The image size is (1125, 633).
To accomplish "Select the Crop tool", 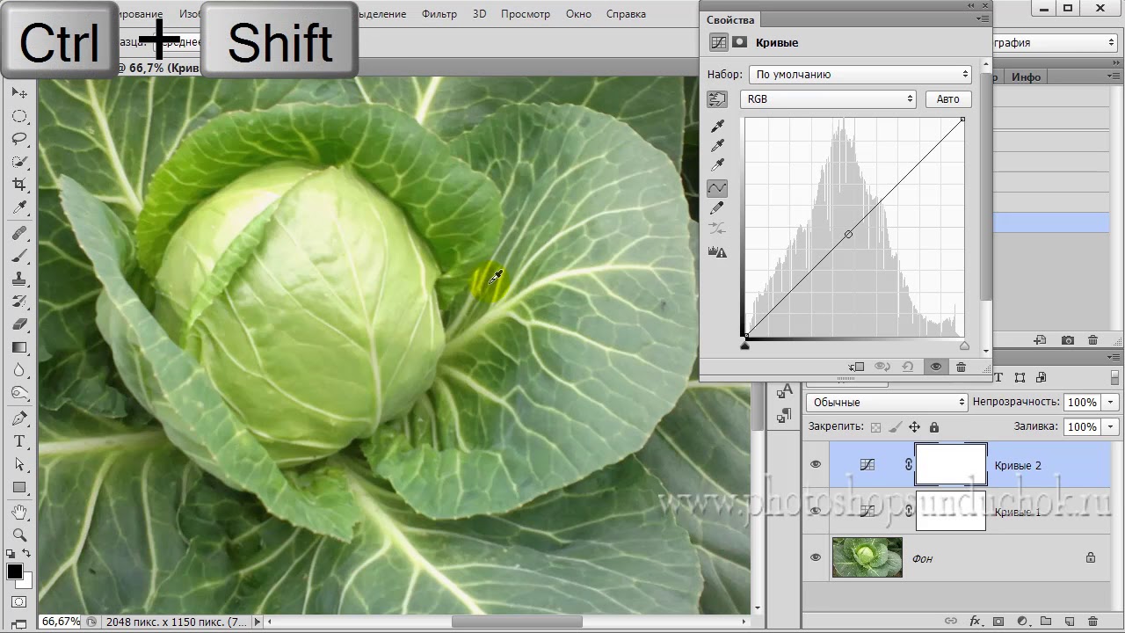I will (x=19, y=185).
